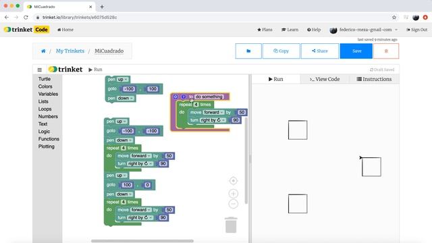The width and height of the screenshot is (432, 243).
Task: Open the first pen down dropdown
Action: pyautogui.click(x=126, y=99)
